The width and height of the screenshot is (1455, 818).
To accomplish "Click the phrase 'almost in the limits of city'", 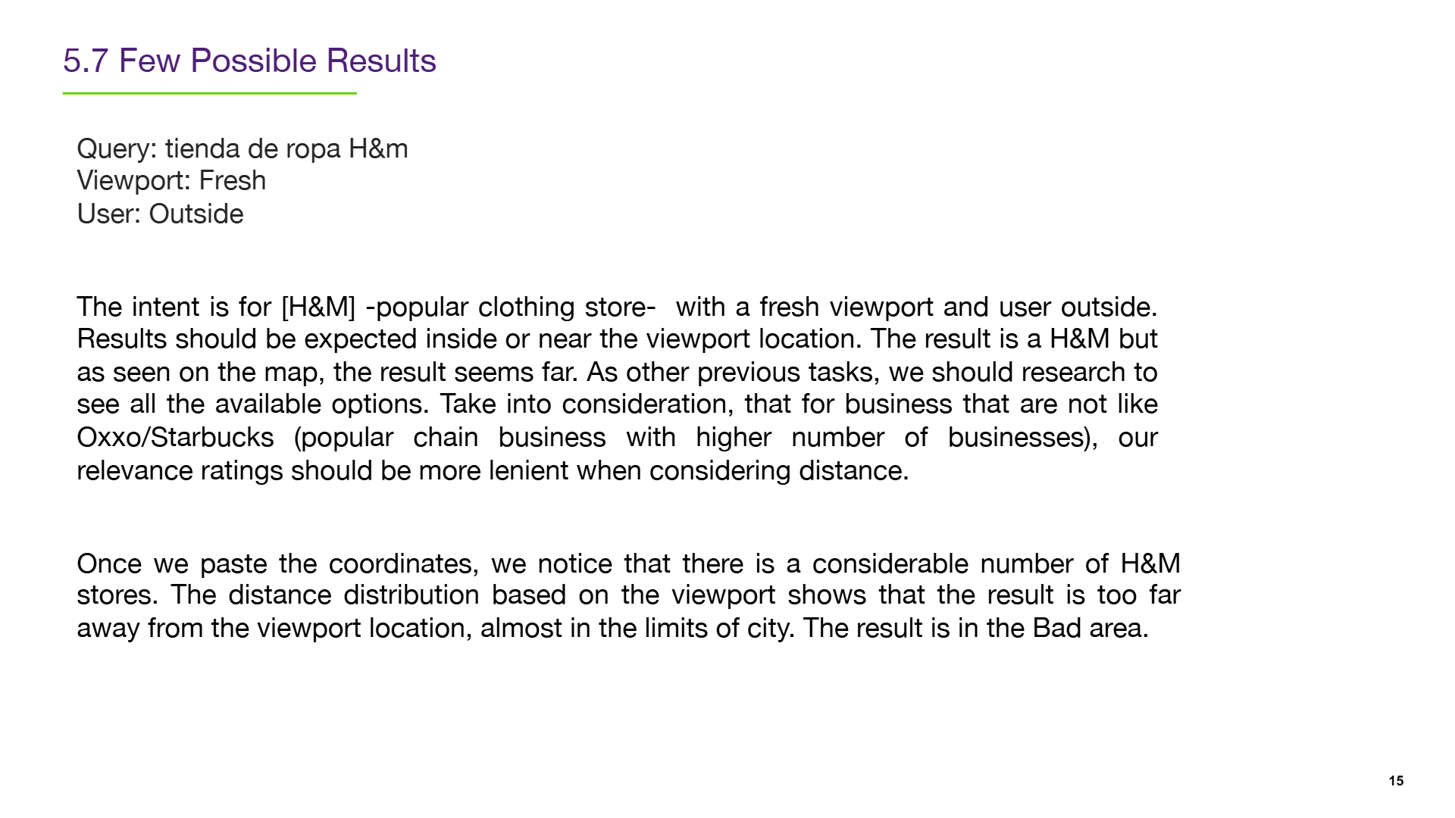I will point(636,629).
